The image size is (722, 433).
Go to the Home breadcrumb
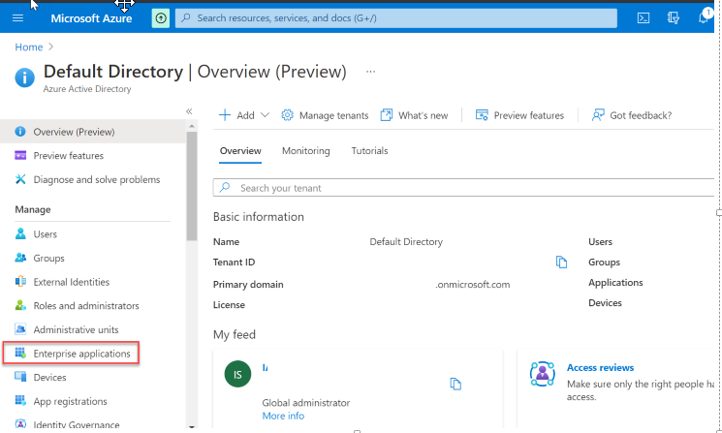(x=28, y=46)
